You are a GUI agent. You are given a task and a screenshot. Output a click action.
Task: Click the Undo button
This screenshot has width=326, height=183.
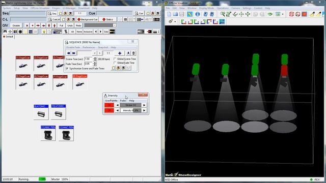70,25
